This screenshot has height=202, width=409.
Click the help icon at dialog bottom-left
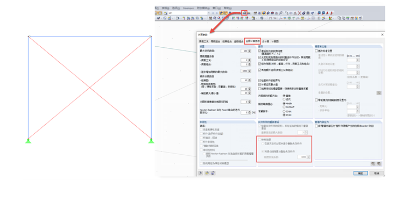[200, 173]
